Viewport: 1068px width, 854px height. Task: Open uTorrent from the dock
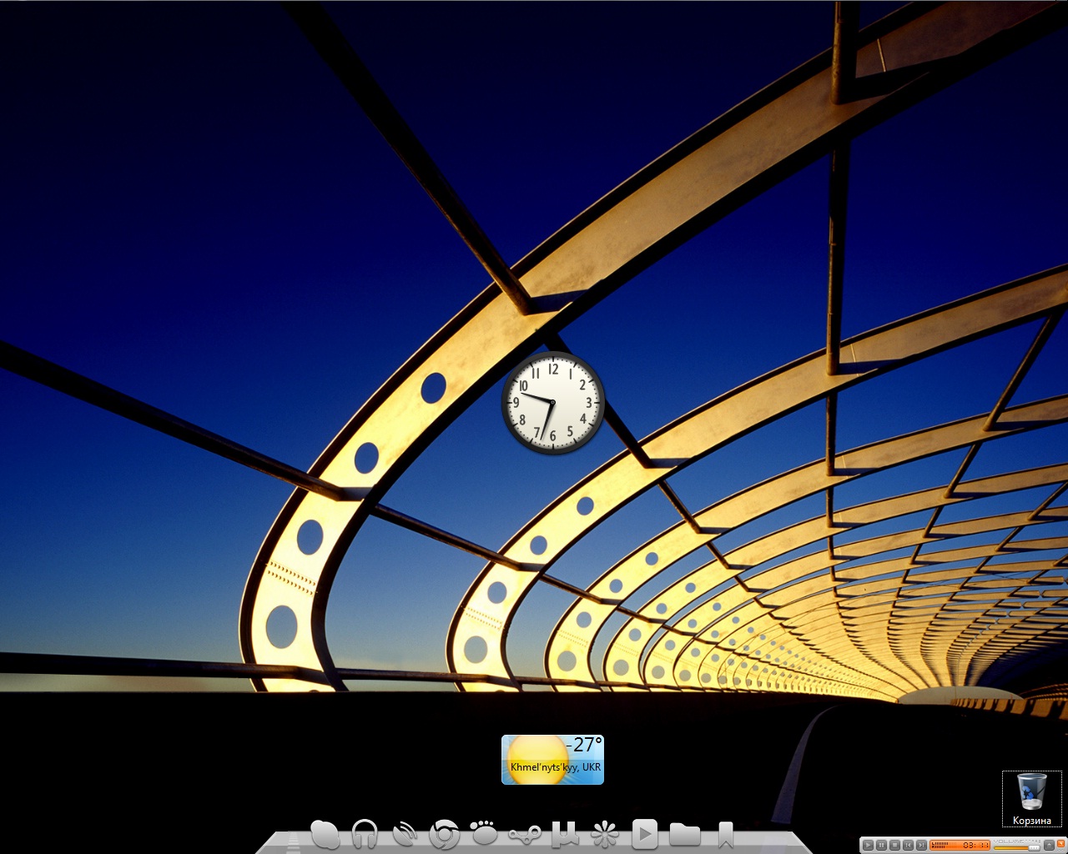(565, 833)
